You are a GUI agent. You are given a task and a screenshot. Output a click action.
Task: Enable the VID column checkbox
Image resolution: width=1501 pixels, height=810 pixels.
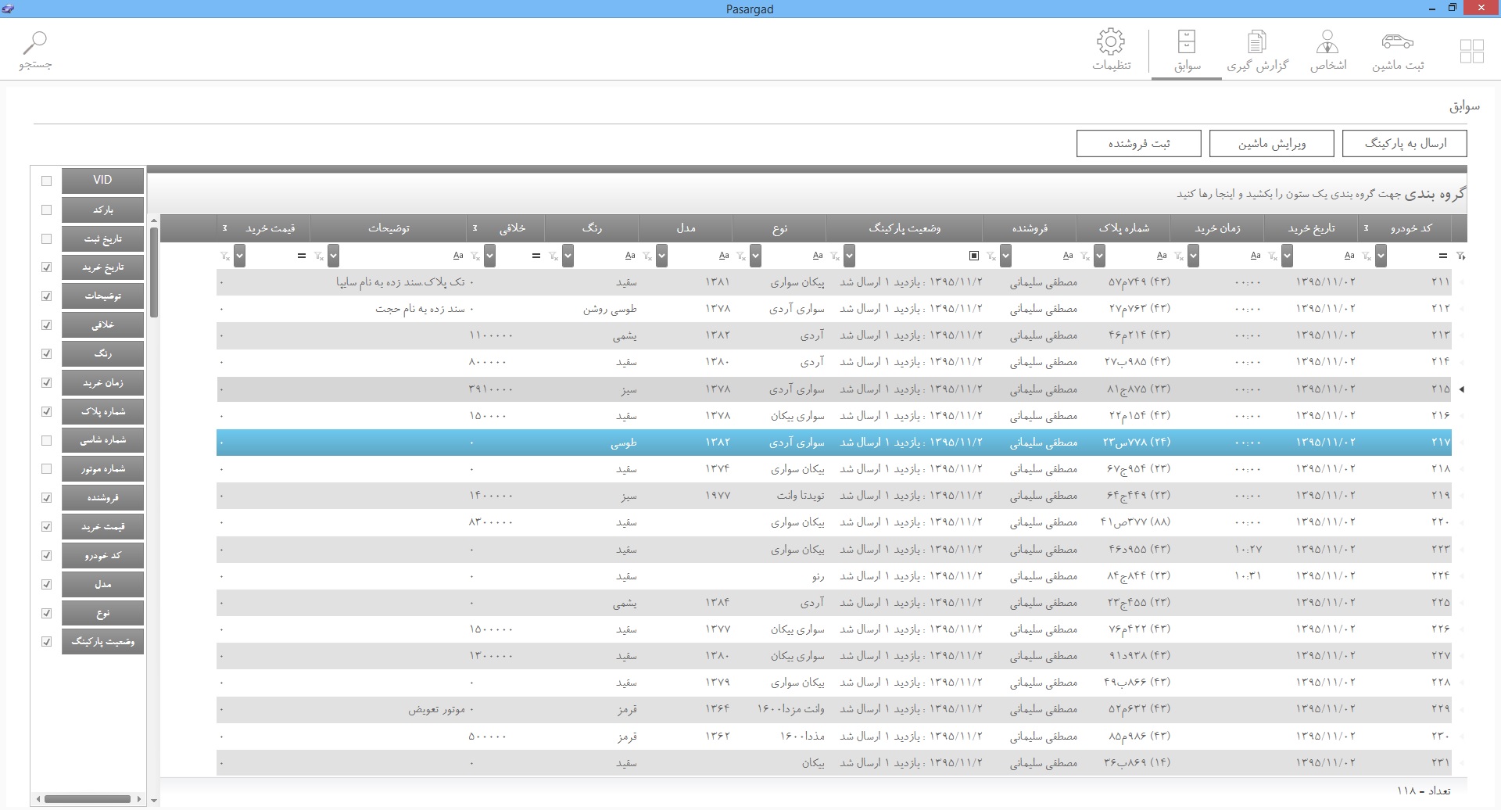[46, 181]
